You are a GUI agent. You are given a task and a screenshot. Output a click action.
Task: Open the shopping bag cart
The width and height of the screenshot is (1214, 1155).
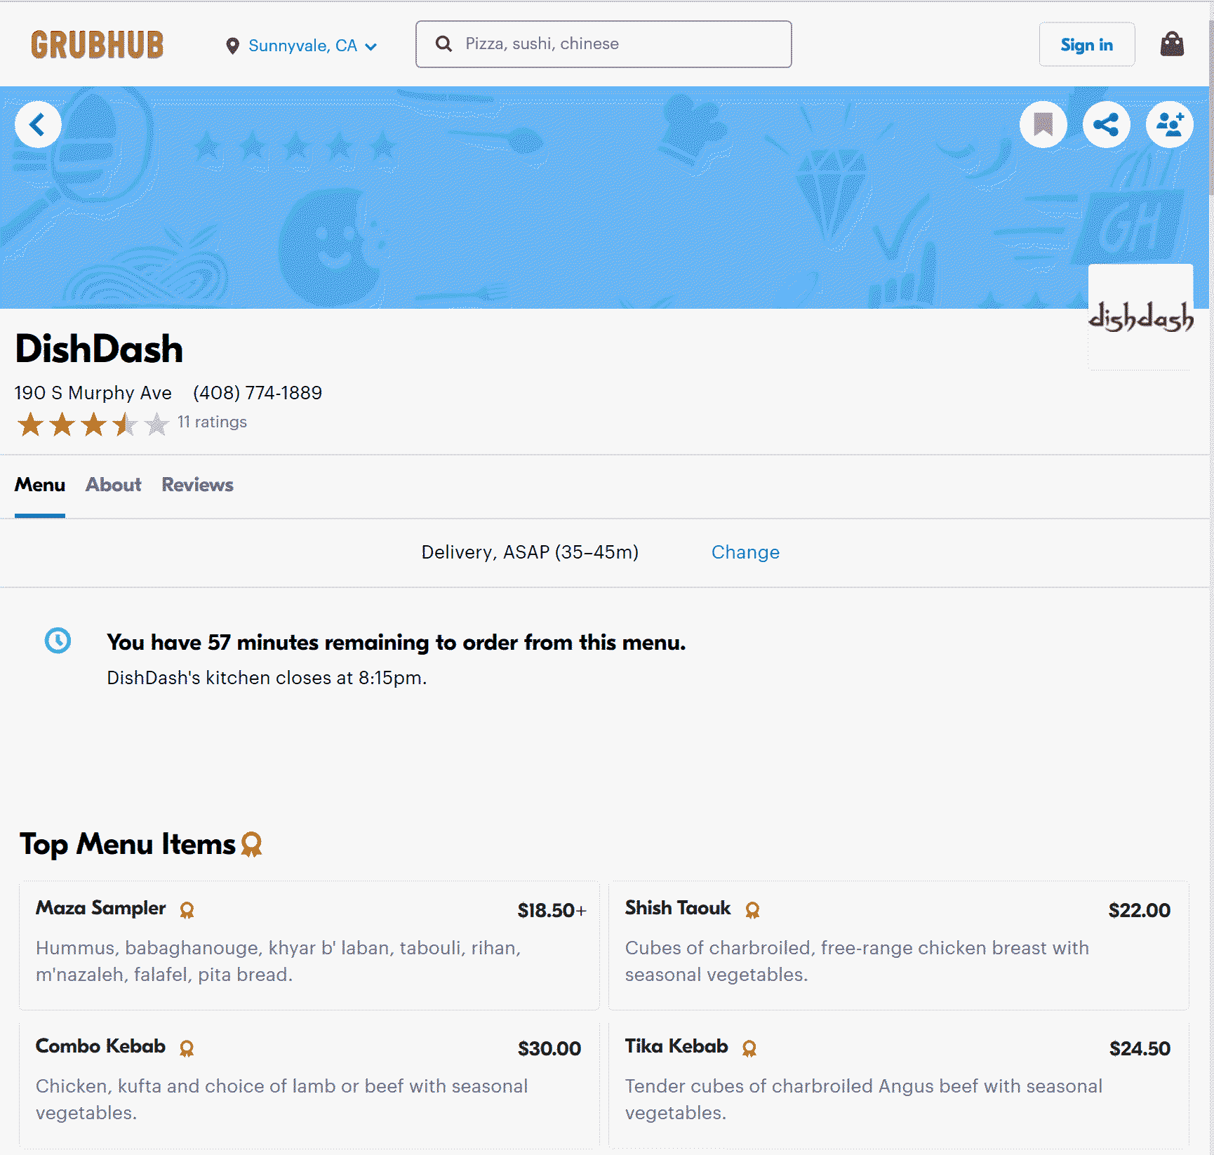[x=1171, y=44]
